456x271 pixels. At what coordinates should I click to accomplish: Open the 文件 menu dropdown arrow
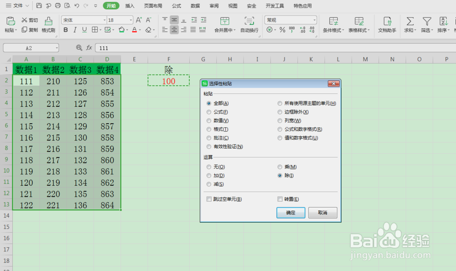click(x=27, y=5)
